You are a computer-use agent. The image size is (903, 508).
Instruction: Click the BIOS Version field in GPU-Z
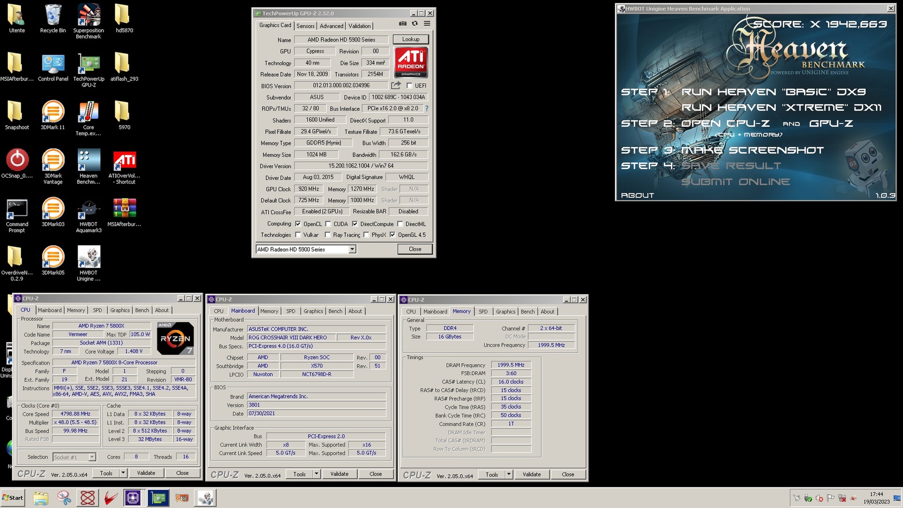click(x=341, y=86)
